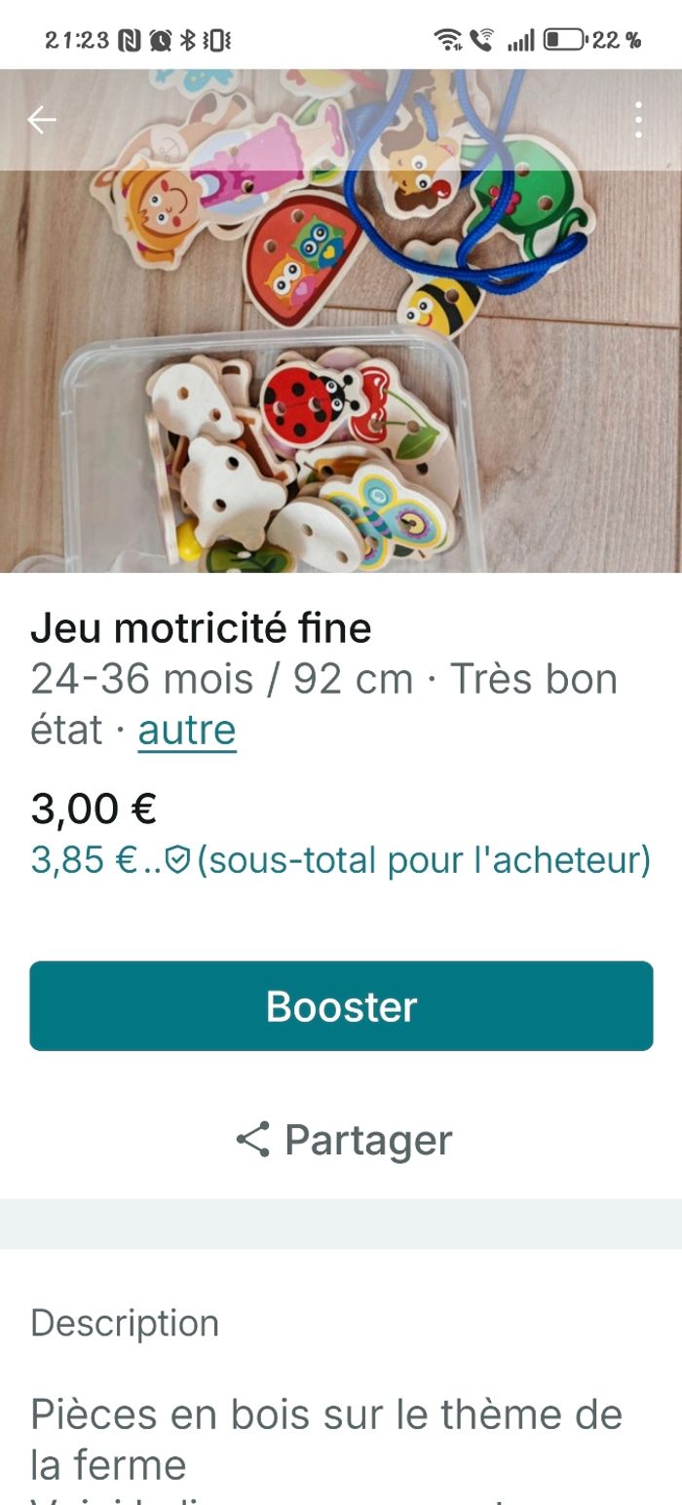
Task: Tap the buyer protection shield icon
Action: tap(176, 860)
